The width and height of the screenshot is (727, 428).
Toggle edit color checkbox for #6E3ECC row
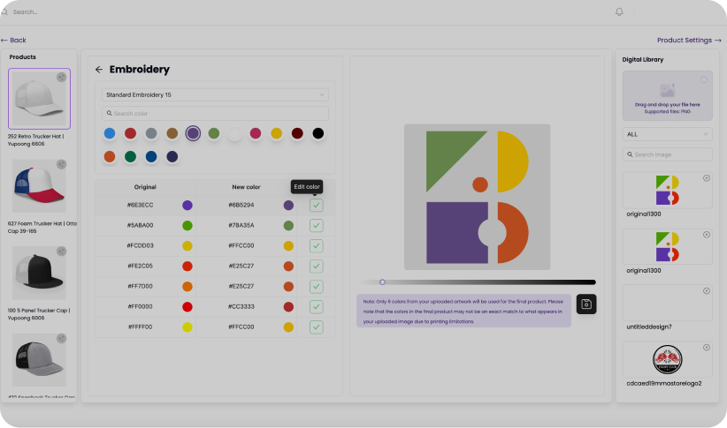click(x=316, y=205)
